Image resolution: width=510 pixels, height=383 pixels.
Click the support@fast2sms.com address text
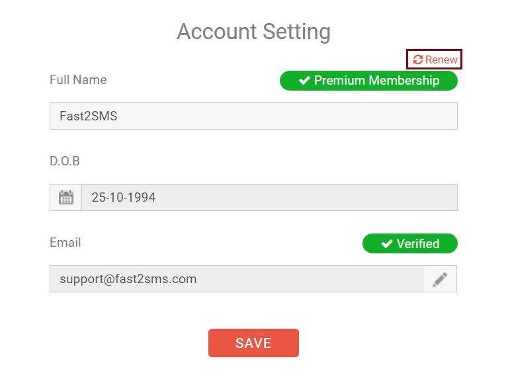click(x=128, y=279)
